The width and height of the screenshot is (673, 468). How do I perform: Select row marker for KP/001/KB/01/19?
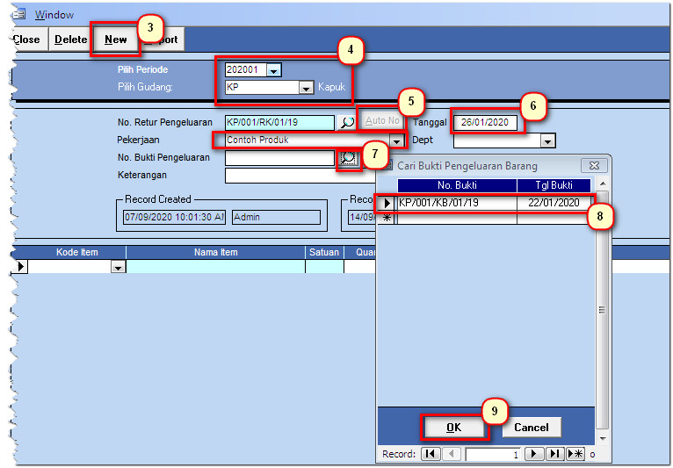387,203
